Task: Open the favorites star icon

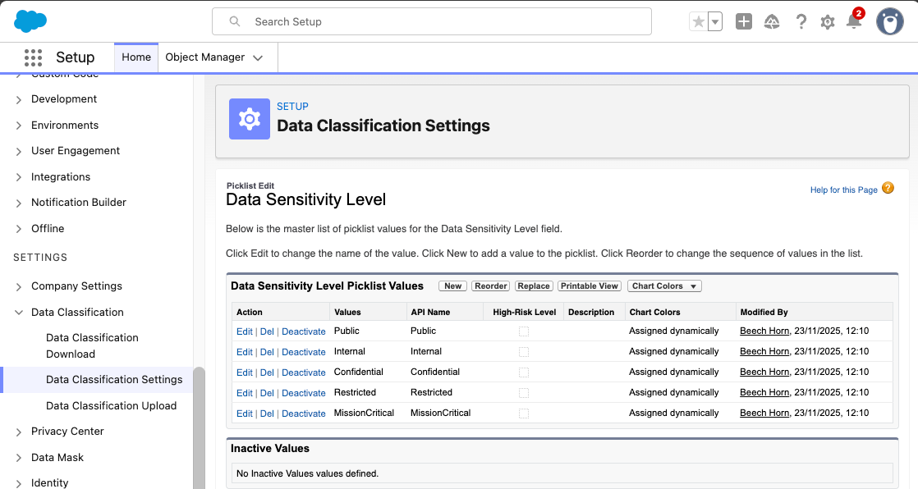Action: click(x=699, y=21)
